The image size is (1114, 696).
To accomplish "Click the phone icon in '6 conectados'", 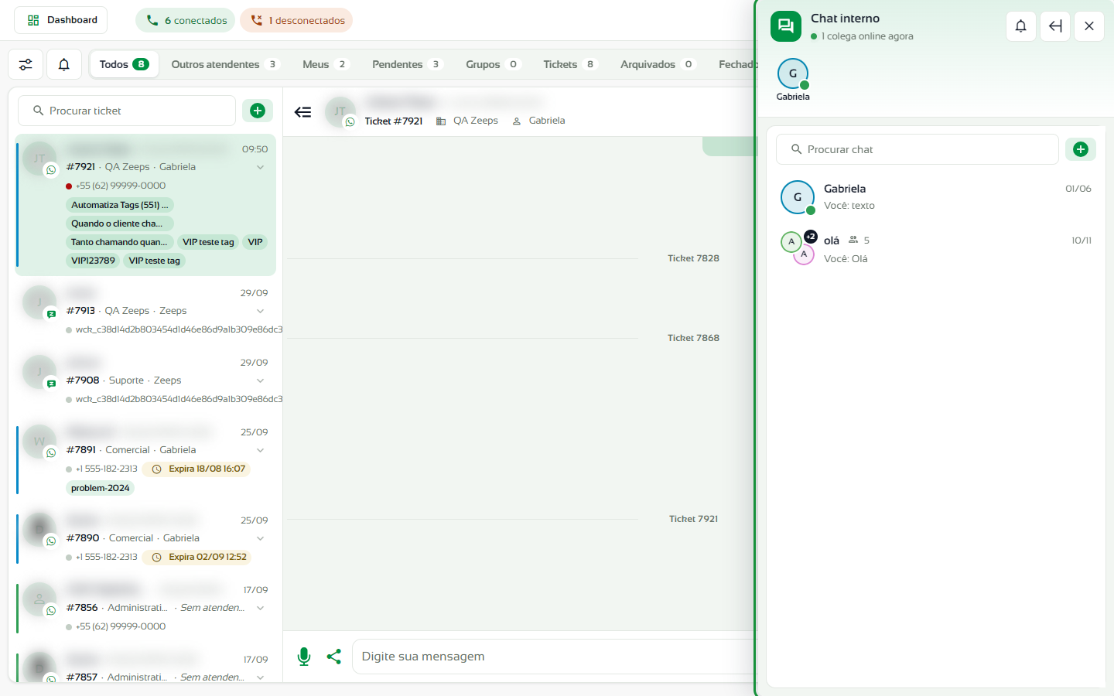I will tap(152, 20).
